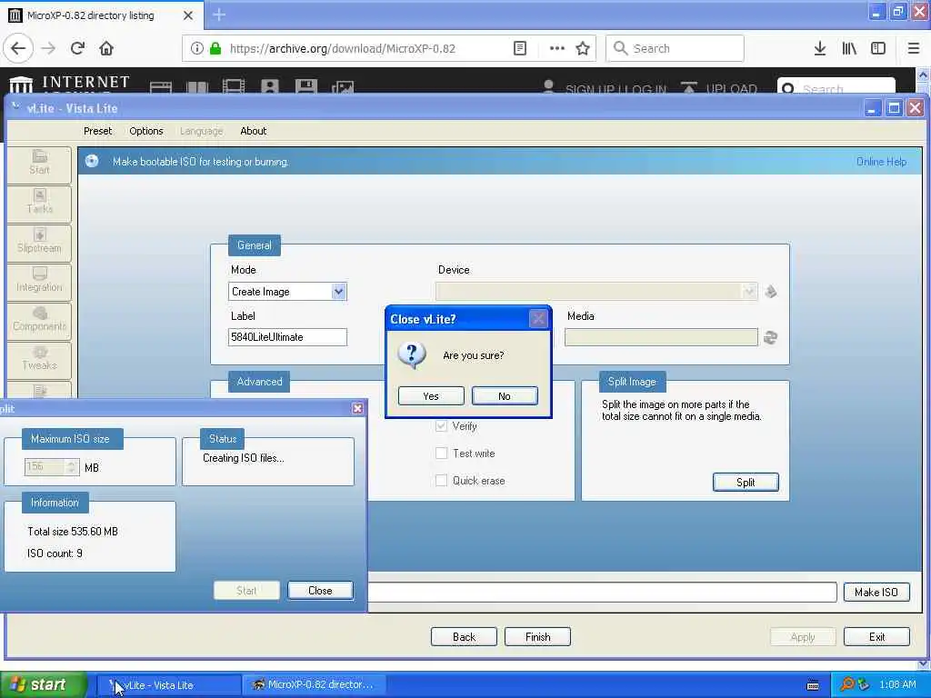Click the Start button in split dialog
This screenshot has height=698, width=931.
point(246,591)
